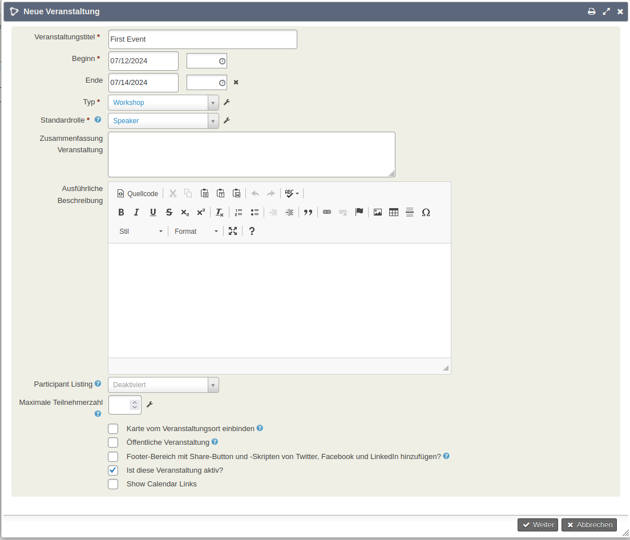Insert a numbered list

click(239, 212)
